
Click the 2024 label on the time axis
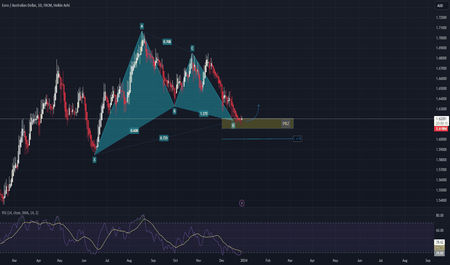[244, 260]
